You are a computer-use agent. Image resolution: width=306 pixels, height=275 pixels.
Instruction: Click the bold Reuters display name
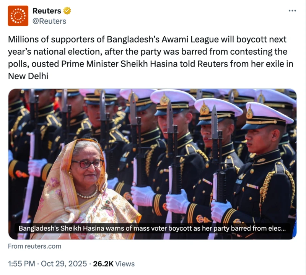[x=47, y=11]
